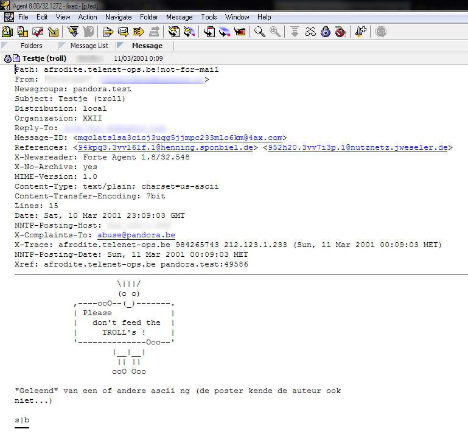468x443 pixels.
Task: Click the triangle marker left of Folders tab
Action: pyautogui.click(x=4, y=45)
